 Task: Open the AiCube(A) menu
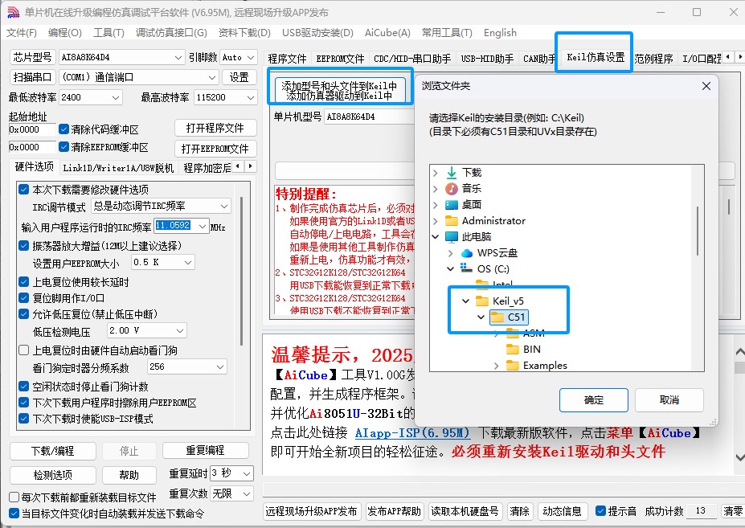click(x=387, y=33)
